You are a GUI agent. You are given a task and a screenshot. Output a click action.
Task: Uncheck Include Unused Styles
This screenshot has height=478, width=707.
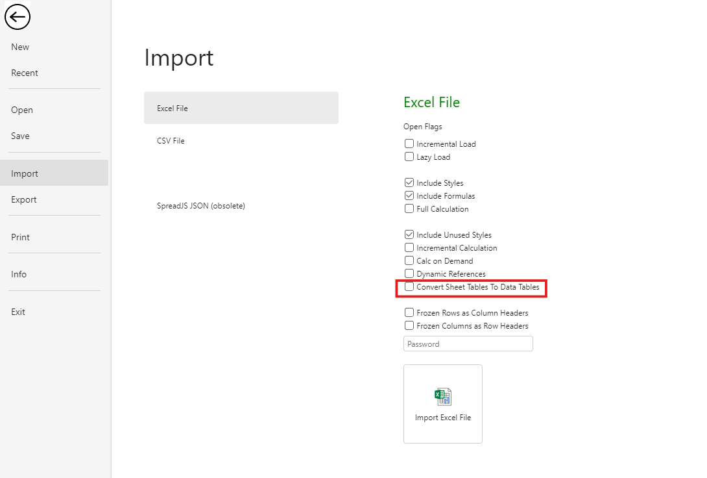409,234
